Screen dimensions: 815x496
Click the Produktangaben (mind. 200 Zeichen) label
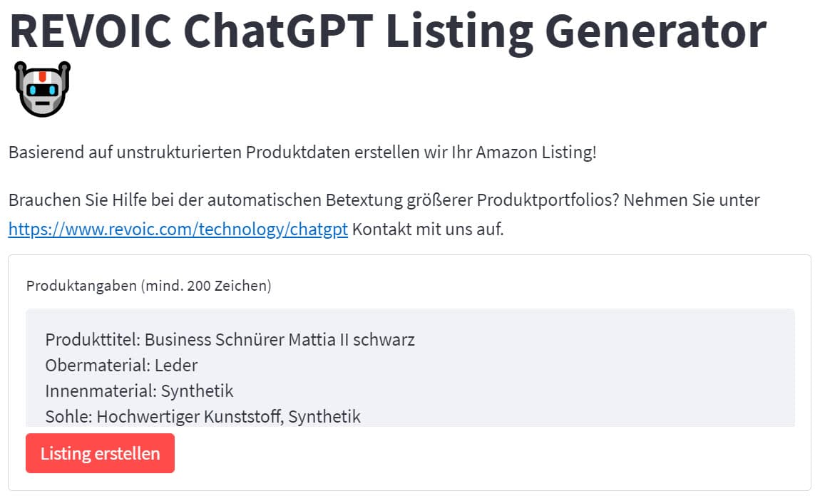[x=148, y=286]
